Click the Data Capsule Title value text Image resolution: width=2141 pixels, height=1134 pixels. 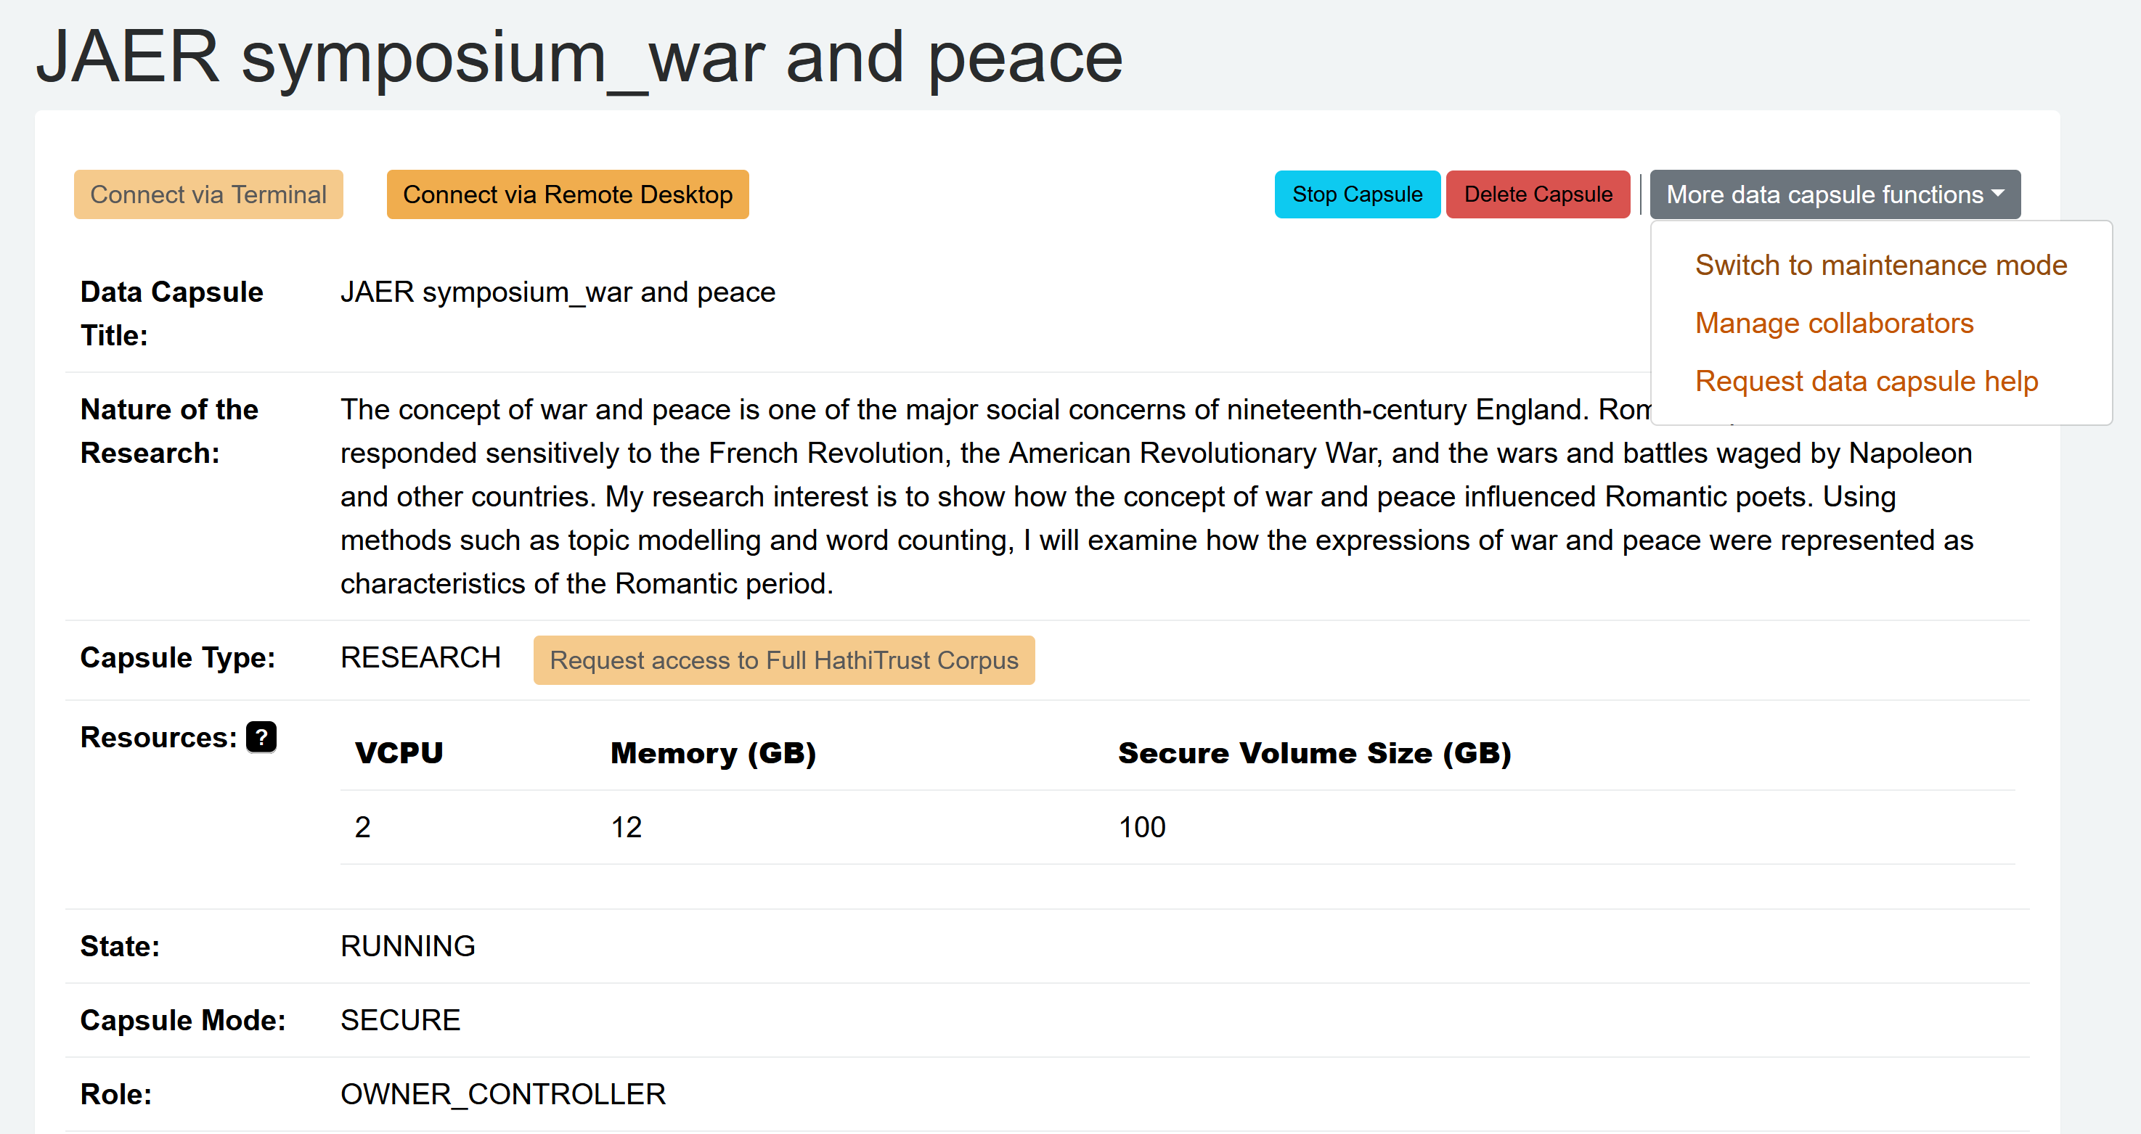(558, 292)
